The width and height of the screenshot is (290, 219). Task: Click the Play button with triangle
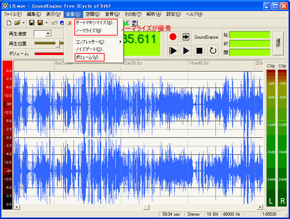pyautogui.click(x=186, y=51)
